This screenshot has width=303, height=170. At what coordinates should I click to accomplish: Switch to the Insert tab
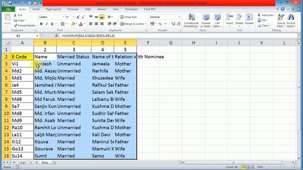coord(36,9)
